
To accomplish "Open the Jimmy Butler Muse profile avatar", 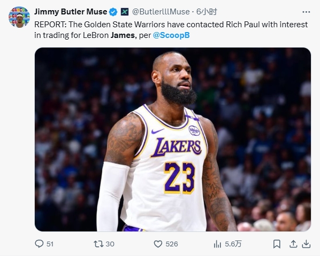I will [19, 17].
